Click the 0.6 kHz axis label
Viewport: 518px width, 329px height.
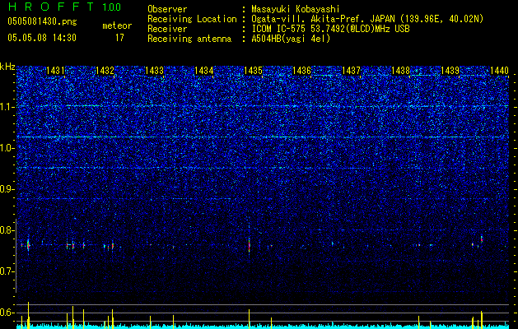click(x=7, y=313)
